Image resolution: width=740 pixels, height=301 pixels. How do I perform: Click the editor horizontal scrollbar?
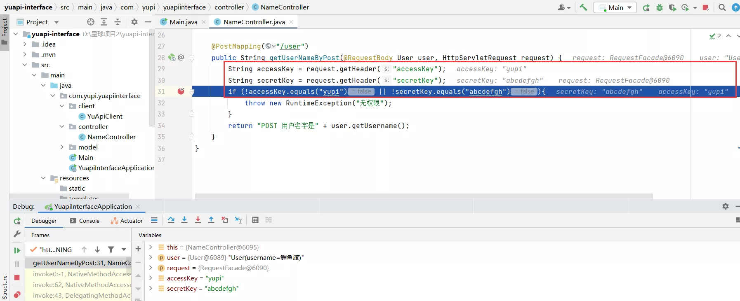(x=424, y=196)
